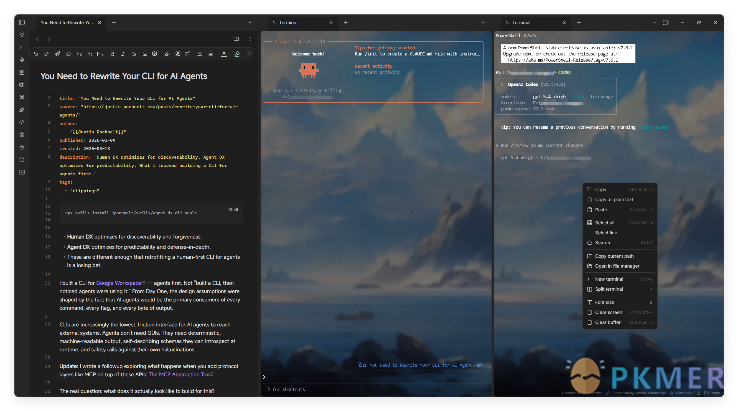Click the code brackets icon in the ribbon
The image size is (738, 411).
(22, 122)
